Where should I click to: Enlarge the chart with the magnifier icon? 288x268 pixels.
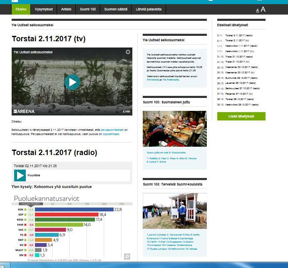pos(127,256)
